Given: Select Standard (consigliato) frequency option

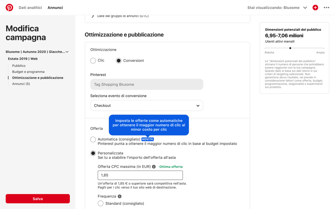Looking at the screenshot, I should (100, 203).
